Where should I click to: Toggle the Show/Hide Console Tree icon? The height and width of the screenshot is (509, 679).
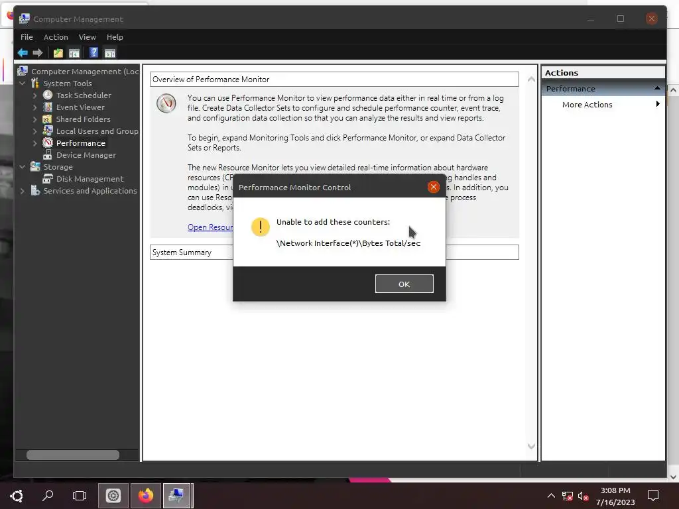pos(74,53)
